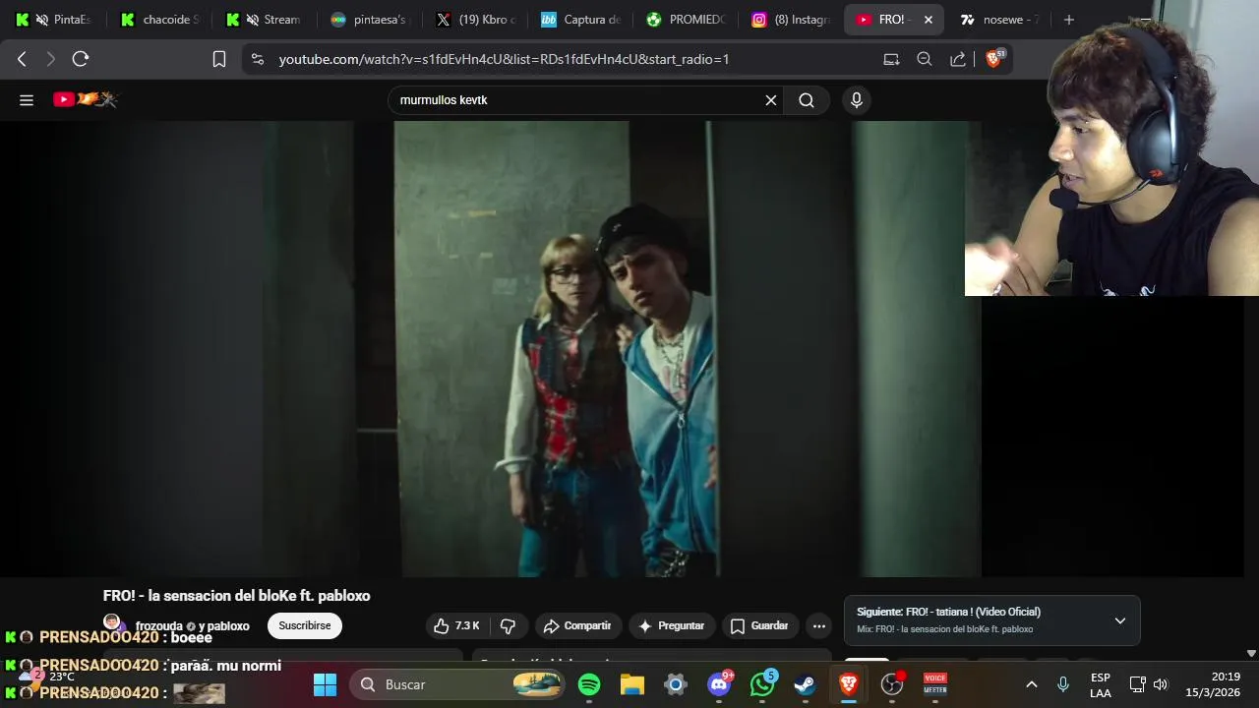Screen dimensions: 1259x708
Task: Open OBS Studio from the taskbar
Action: tap(892, 684)
